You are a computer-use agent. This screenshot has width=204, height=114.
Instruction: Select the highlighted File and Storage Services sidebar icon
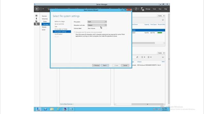pyautogui.click(x=37, y=24)
